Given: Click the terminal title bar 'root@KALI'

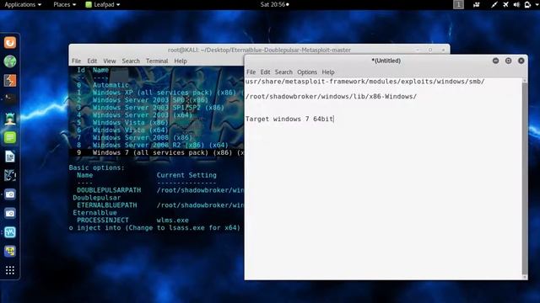Looking at the screenshot, I should pyautogui.click(x=259, y=50).
